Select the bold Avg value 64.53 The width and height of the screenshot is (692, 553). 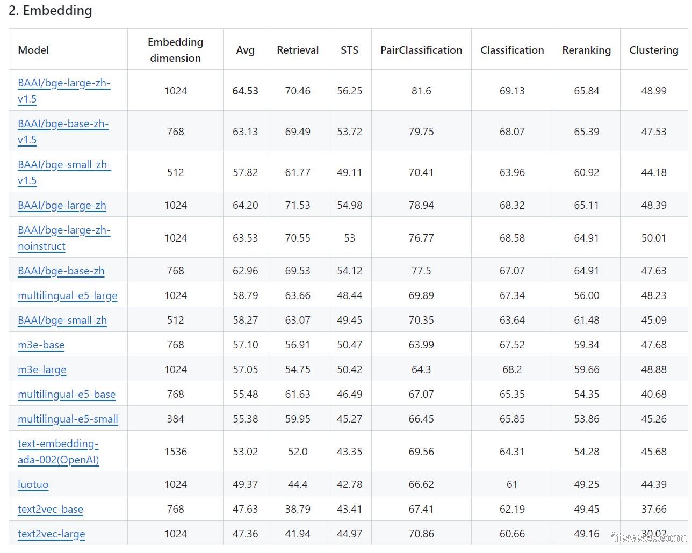(x=246, y=91)
